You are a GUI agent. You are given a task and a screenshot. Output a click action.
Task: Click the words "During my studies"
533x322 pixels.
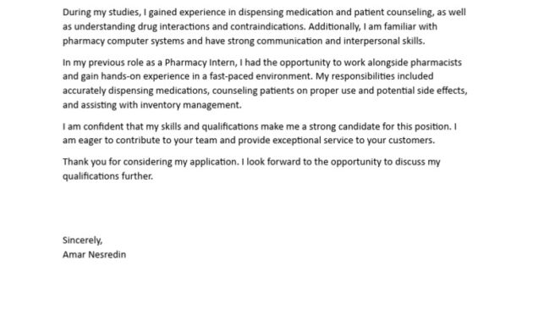[x=101, y=12]
